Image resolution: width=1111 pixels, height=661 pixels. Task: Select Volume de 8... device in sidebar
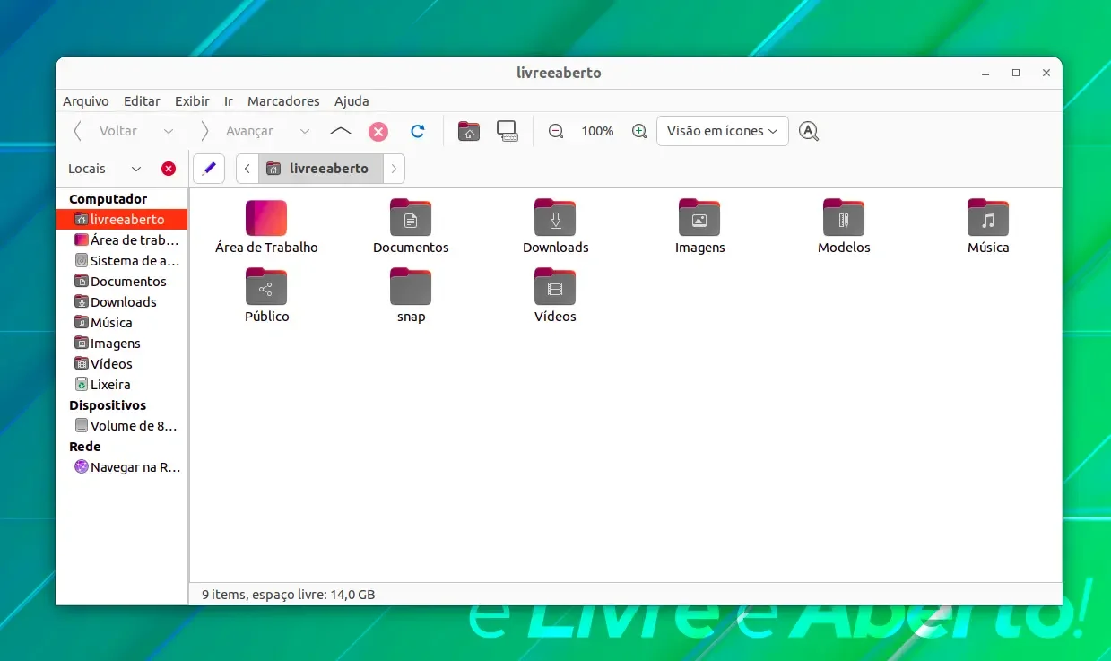(x=122, y=425)
